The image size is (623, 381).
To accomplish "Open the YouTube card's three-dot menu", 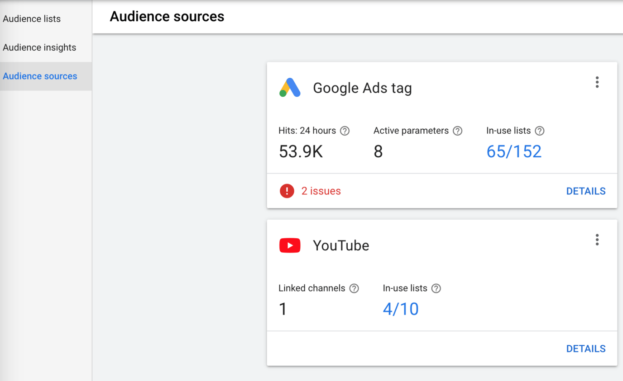I will click(597, 240).
